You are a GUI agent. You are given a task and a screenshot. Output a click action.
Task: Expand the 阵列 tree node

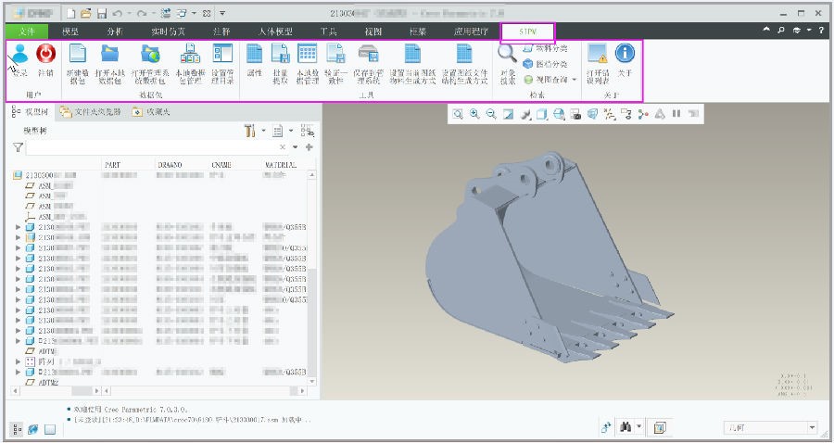click(x=19, y=361)
